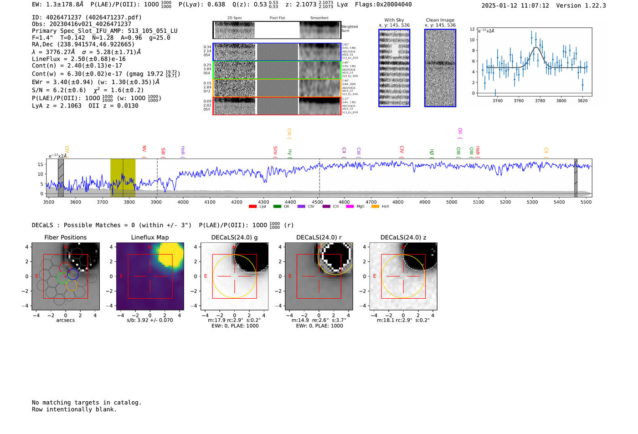638x434 pixels.
Task: Click the magenta MgII legend swatch
Action: pyautogui.click(x=350, y=207)
